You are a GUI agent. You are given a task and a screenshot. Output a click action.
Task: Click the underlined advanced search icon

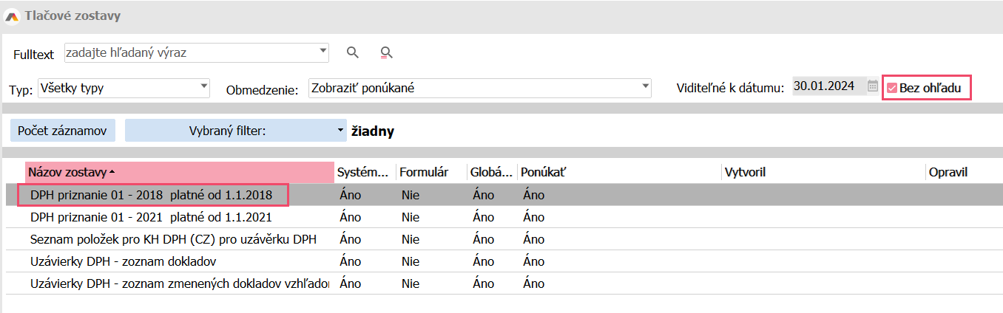(385, 52)
